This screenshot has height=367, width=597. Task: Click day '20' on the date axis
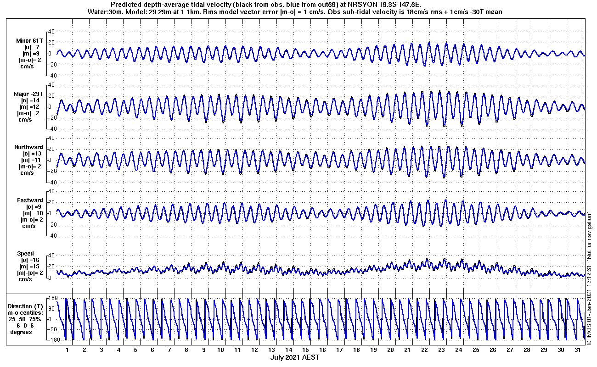click(x=390, y=350)
